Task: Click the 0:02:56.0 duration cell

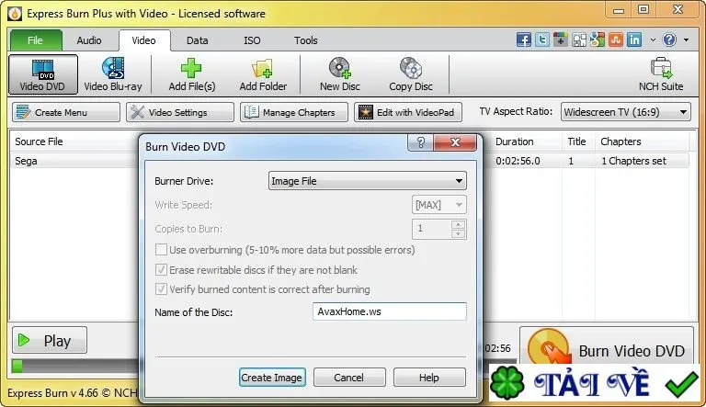Action: pyautogui.click(x=518, y=161)
